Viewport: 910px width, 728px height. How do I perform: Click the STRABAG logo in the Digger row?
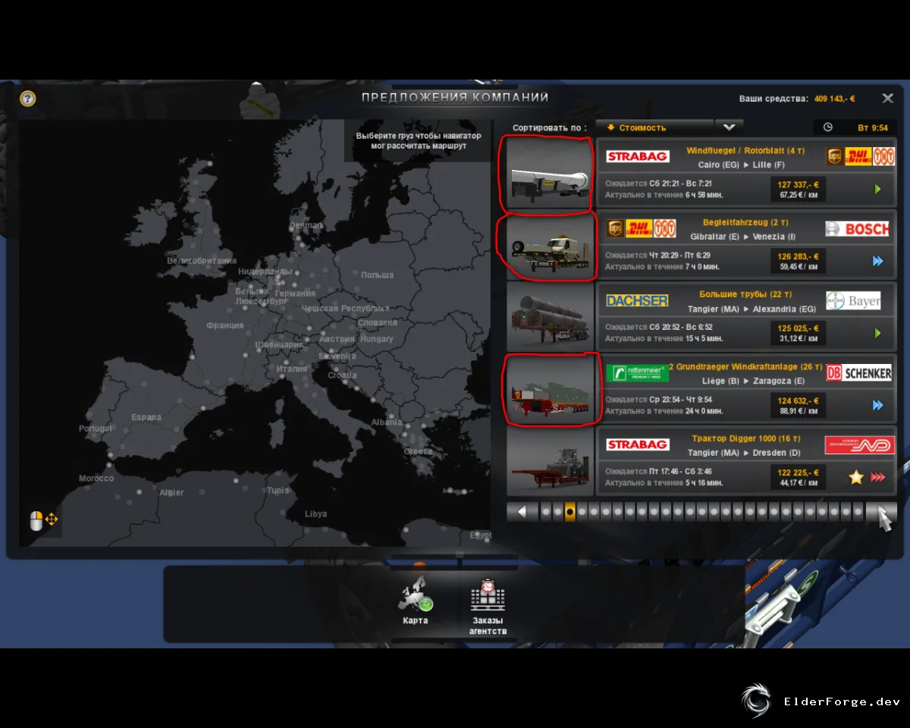[638, 444]
